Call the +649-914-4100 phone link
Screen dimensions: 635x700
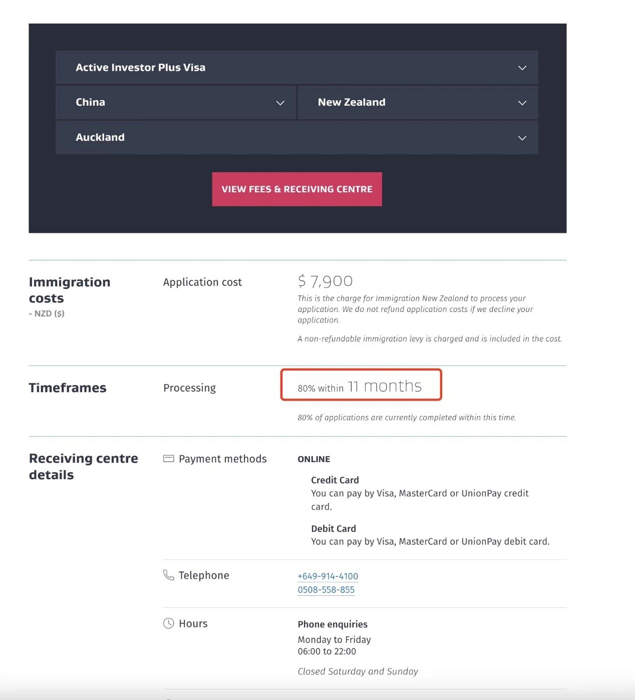[328, 576]
